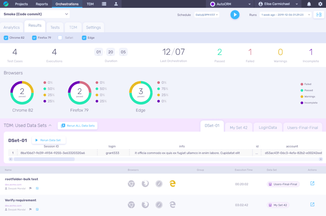Click Rerun ALL Data Sets button
The image size is (326, 216).
(77, 126)
